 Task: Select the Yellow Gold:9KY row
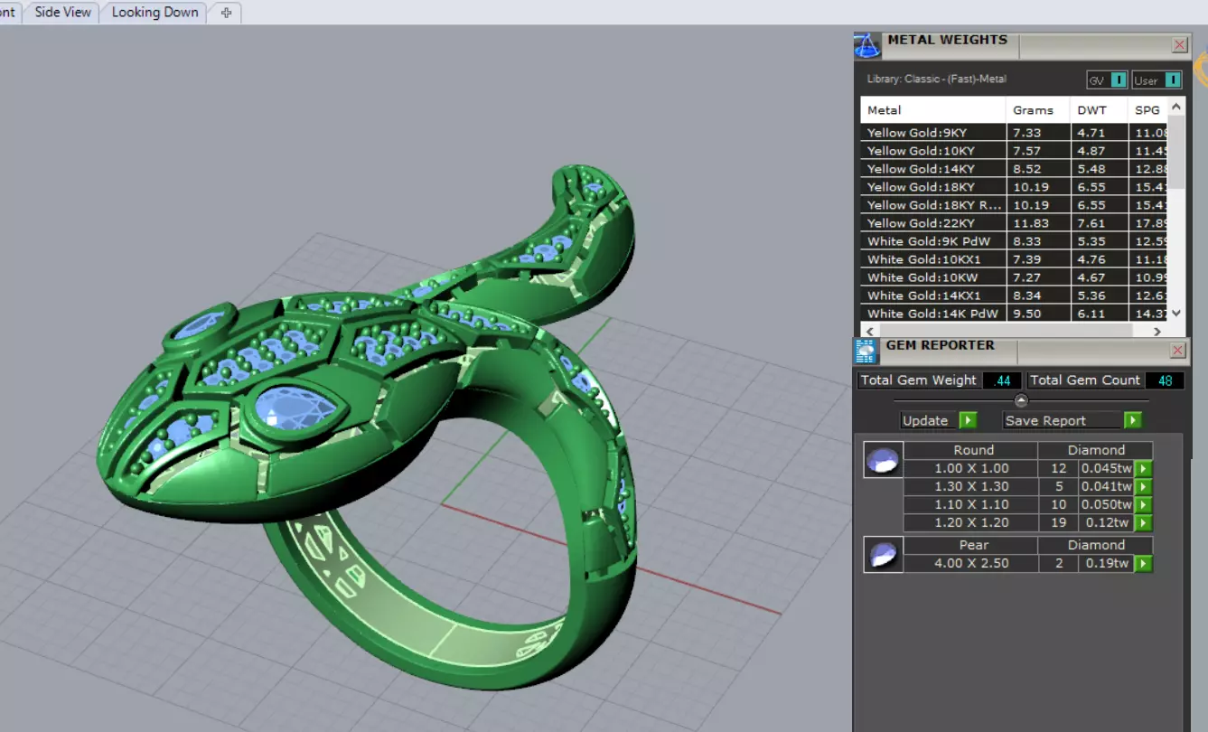pos(1015,133)
